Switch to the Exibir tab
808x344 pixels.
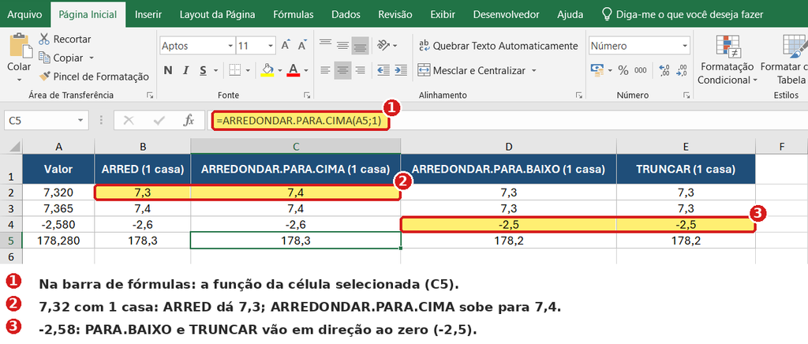(x=443, y=14)
